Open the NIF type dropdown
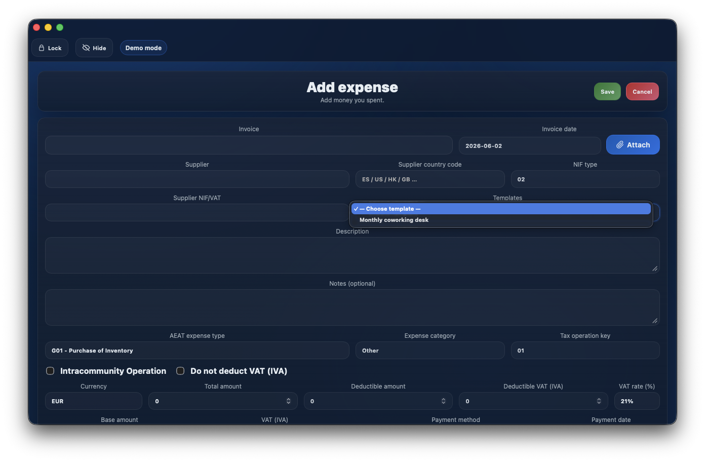 point(585,179)
